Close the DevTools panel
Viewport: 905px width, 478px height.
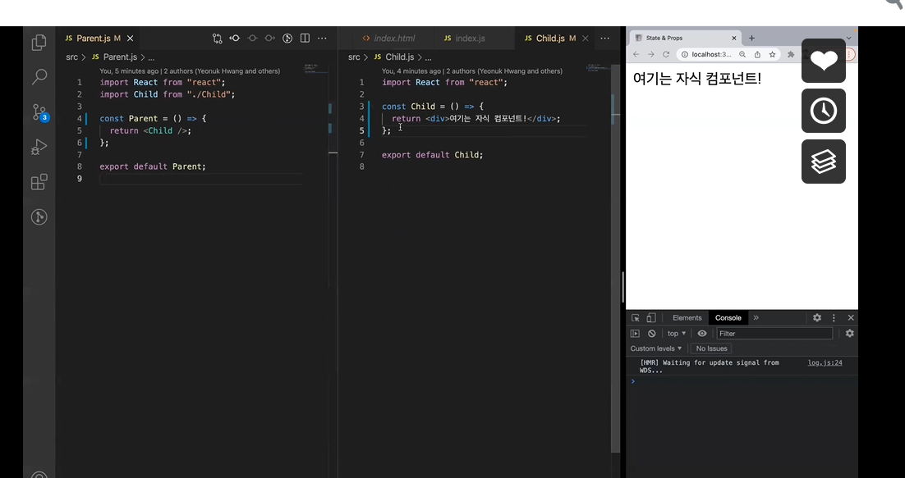click(x=851, y=318)
